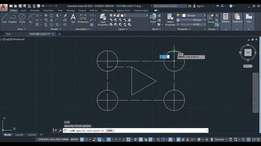Click the Save icon in quick access toolbar
This screenshot has width=261, height=146.
(x=20, y=6)
